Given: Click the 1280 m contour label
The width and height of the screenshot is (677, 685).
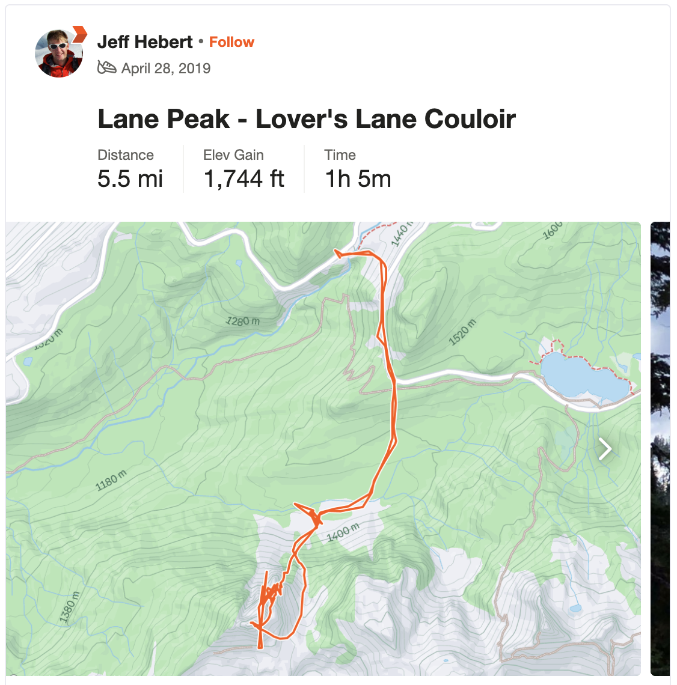Looking at the screenshot, I should (x=242, y=321).
